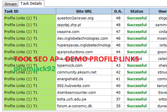Select community.akoam.net URL cell
The image size is (167, 112).
tap(84, 72)
